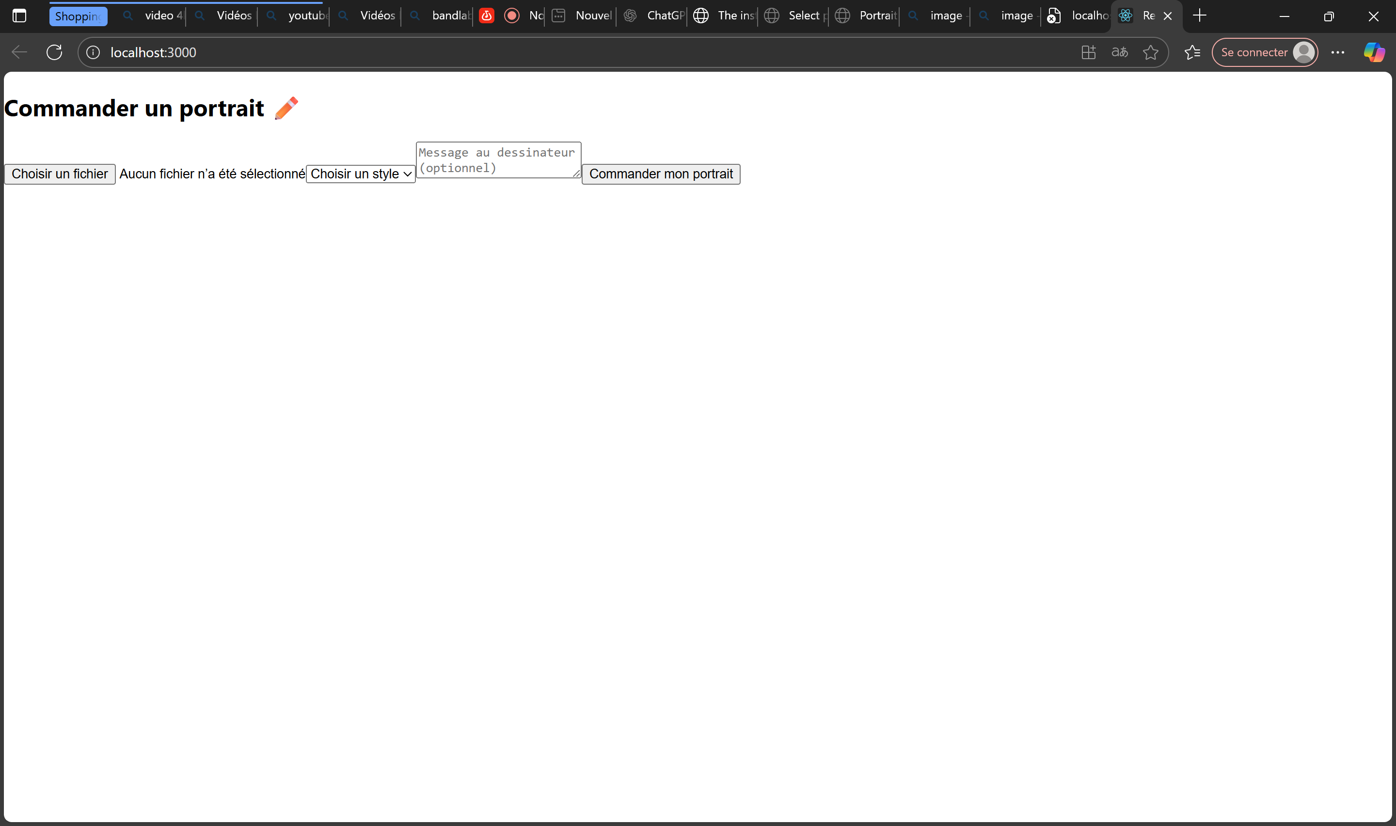Image resolution: width=1396 pixels, height=826 pixels.
Task: Click the browser refresh icon
Action: (x=54, y=52)
